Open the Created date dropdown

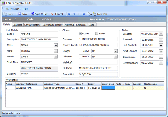pyautogui.click(x=161, y=34)
